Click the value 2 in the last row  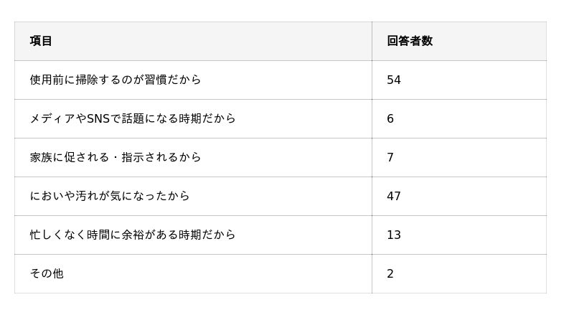[390, 273]
